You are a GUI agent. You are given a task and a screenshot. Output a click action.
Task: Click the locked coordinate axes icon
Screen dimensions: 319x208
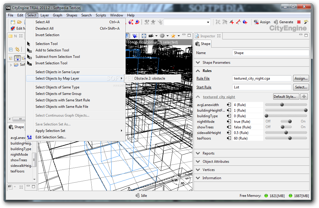click(160, 22)
